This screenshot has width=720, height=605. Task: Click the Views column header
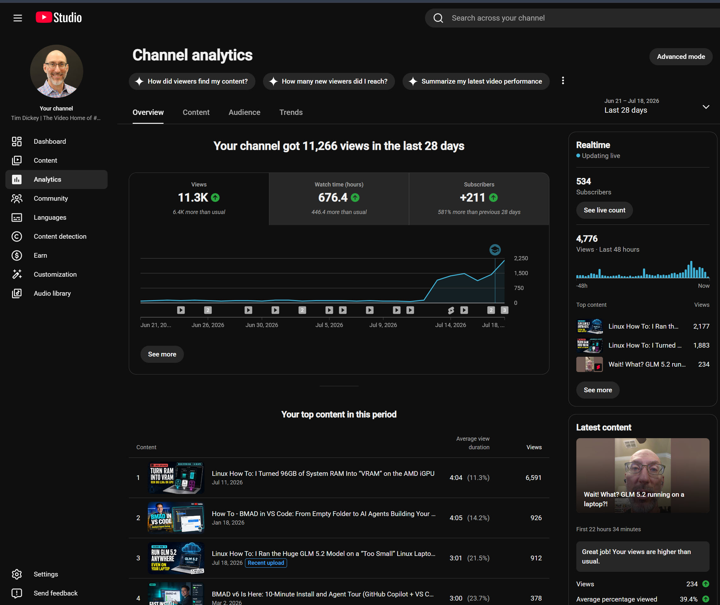click(534, 447)
